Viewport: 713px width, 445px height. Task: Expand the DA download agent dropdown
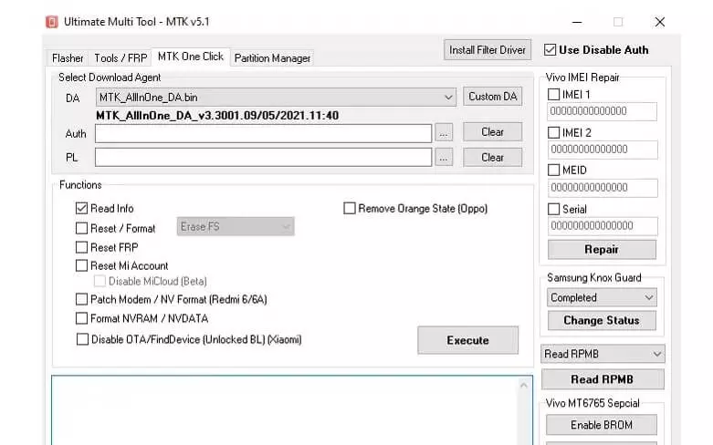(276, 98)
